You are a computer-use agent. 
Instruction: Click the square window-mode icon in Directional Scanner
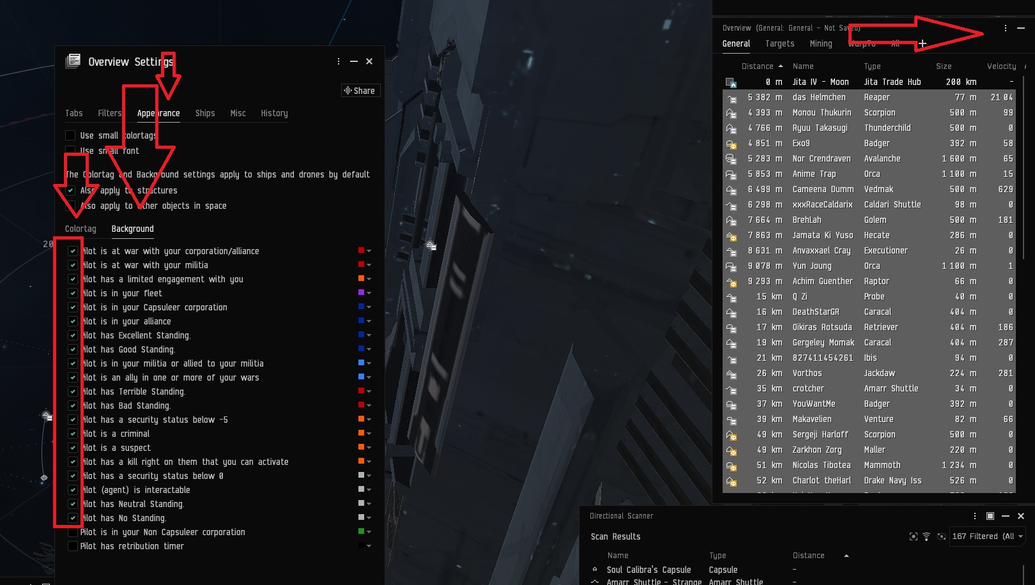tap(990, 516)
